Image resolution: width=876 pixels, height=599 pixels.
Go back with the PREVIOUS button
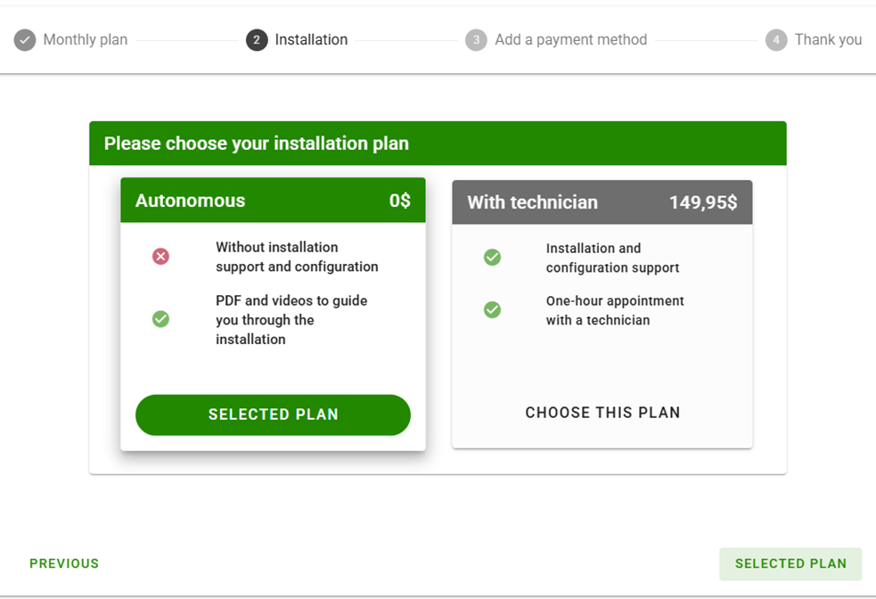pyautogui.click(x=64, y=563)
